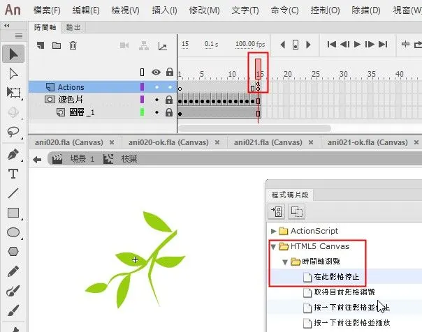Open the 除錯(D) menu
Screen dimensions: 422x332
(366, 10)
